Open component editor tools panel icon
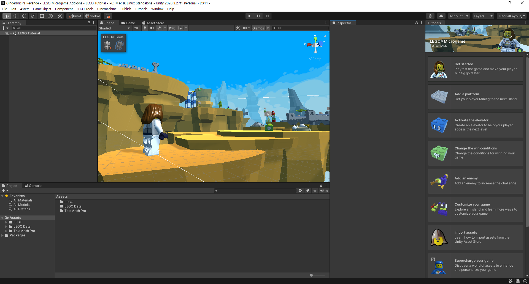 tap(238, 28)
